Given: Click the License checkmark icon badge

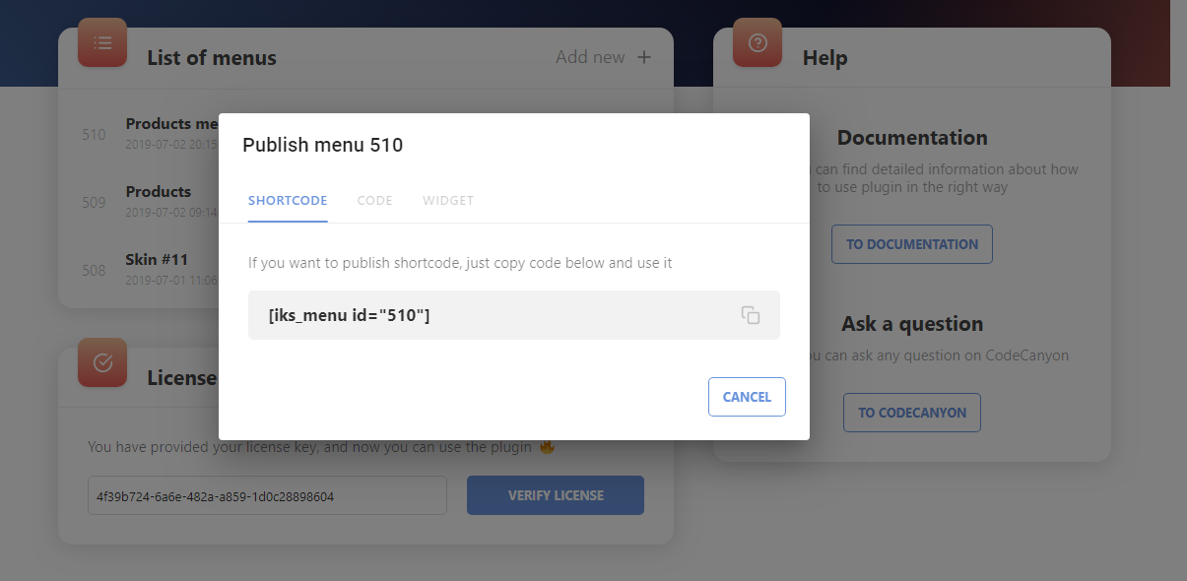Looking at the screenshot, I should click(x=102, y=362).
